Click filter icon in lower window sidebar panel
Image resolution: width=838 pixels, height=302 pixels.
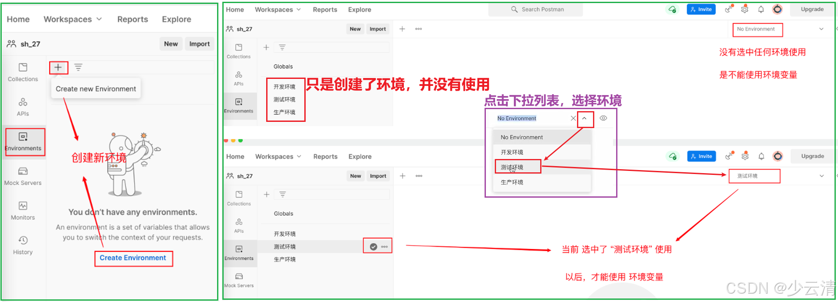(282, 194)
